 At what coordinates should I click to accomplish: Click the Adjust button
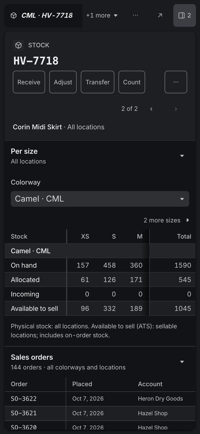(x=63, y=82)
